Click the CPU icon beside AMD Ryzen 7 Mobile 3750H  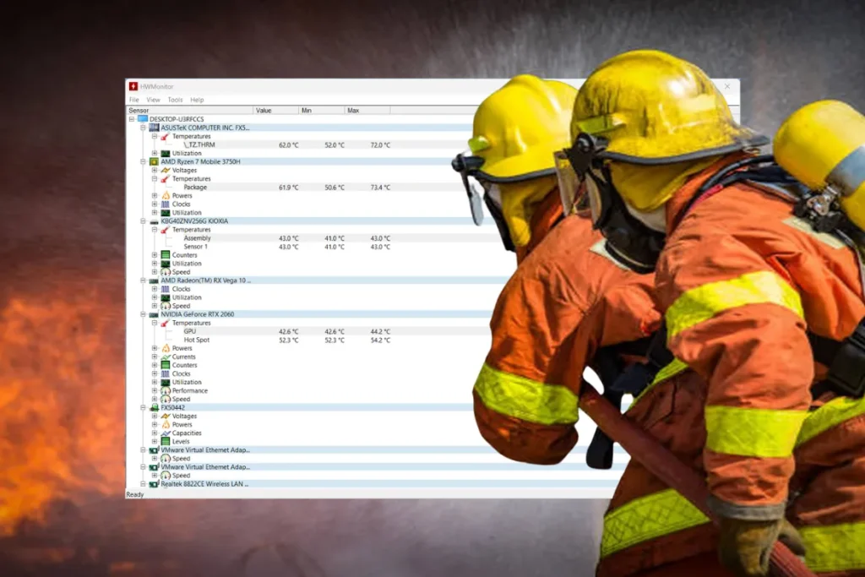coord(155,161)
